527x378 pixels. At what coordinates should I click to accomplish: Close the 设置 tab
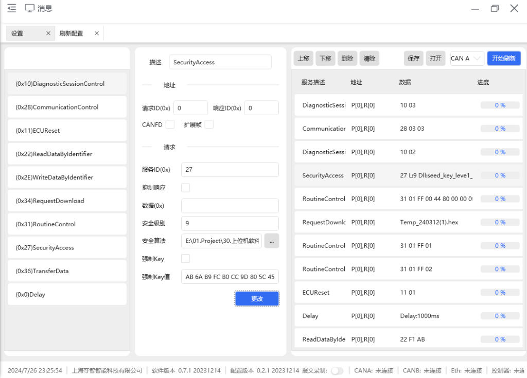point(48,33)
